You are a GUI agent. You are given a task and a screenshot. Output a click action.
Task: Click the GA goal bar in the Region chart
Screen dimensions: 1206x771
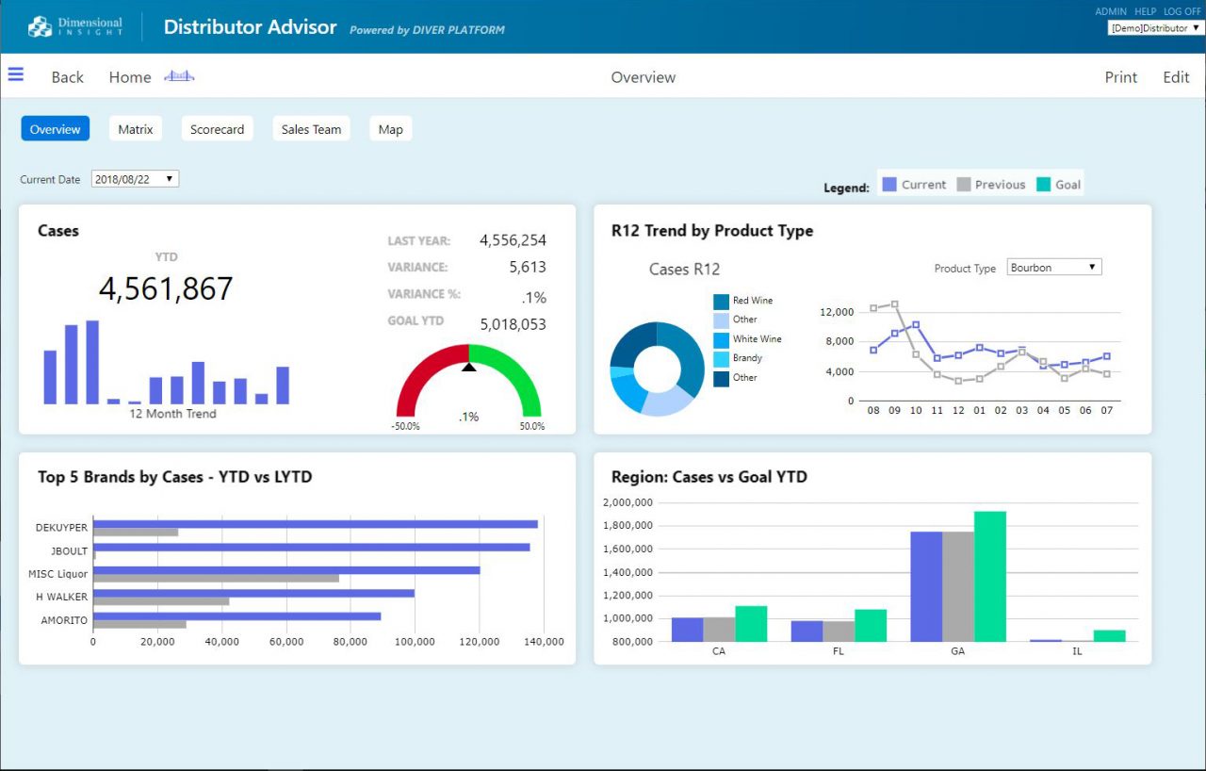tap(989, 576)
